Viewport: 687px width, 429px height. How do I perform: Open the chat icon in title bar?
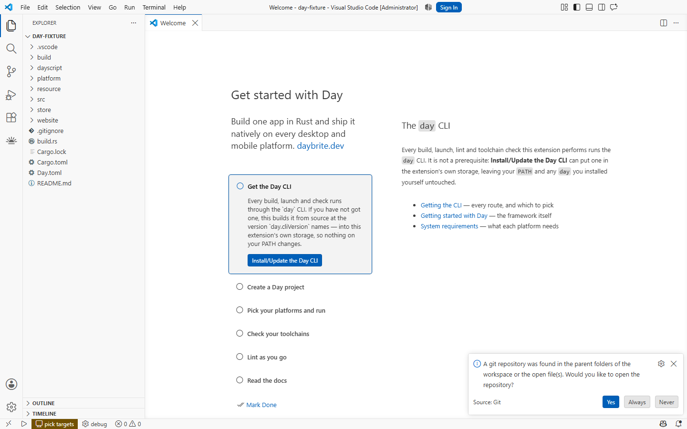tap(614, 7)
